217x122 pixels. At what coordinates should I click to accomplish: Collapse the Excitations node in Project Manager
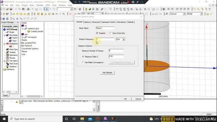4,44
